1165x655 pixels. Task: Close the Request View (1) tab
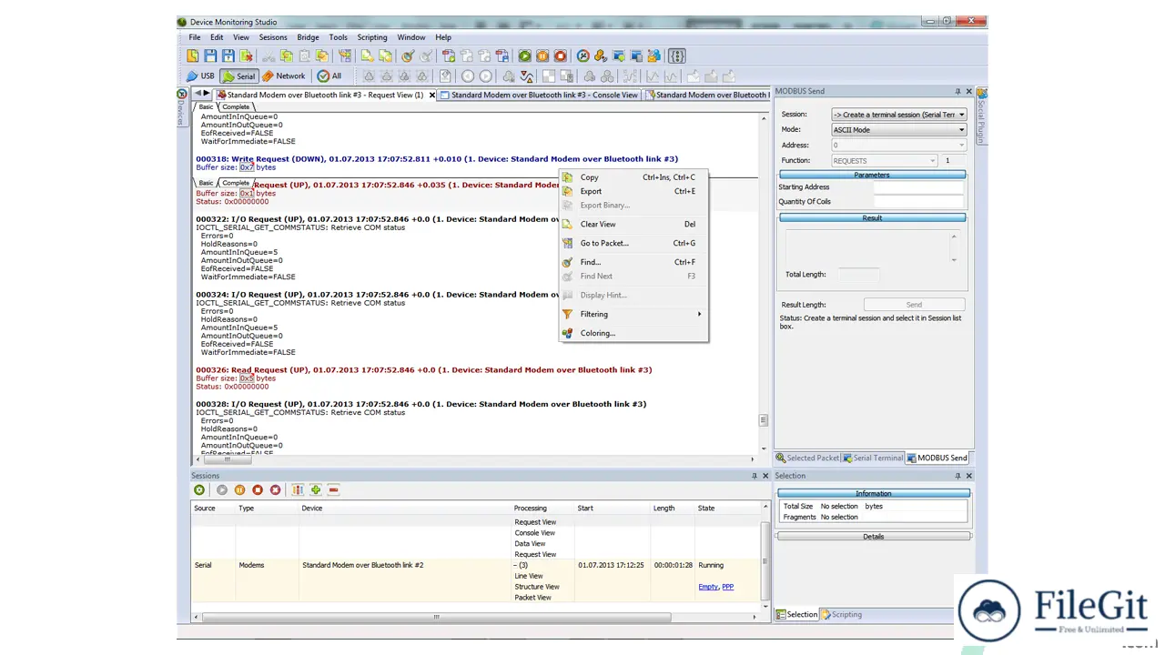click(x=432, y=95)
